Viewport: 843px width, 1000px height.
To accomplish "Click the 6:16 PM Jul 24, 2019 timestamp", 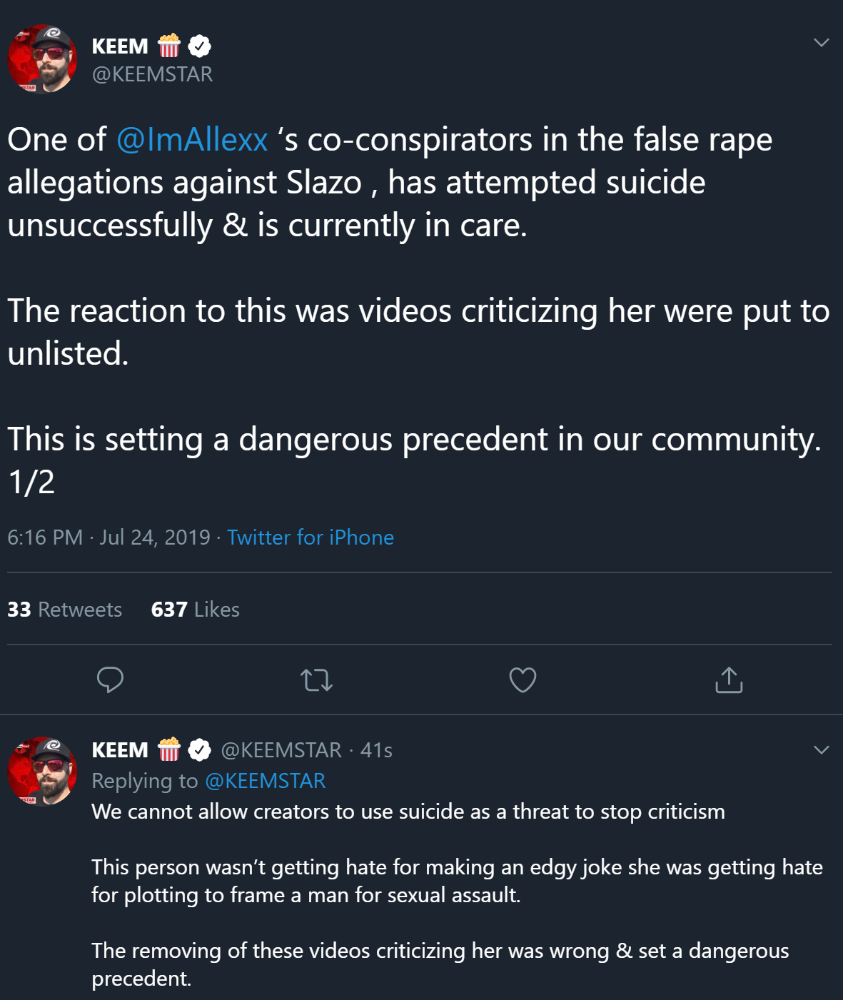I will tap(109, 537).
